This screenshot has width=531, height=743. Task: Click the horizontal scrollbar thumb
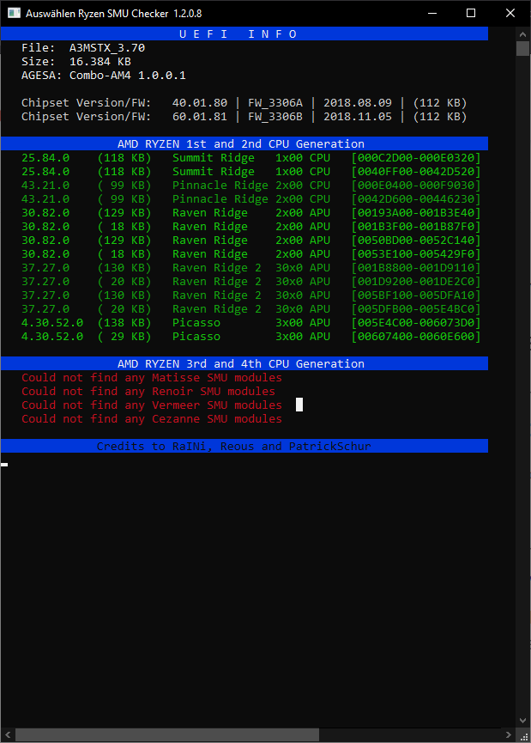coord(167,735)
